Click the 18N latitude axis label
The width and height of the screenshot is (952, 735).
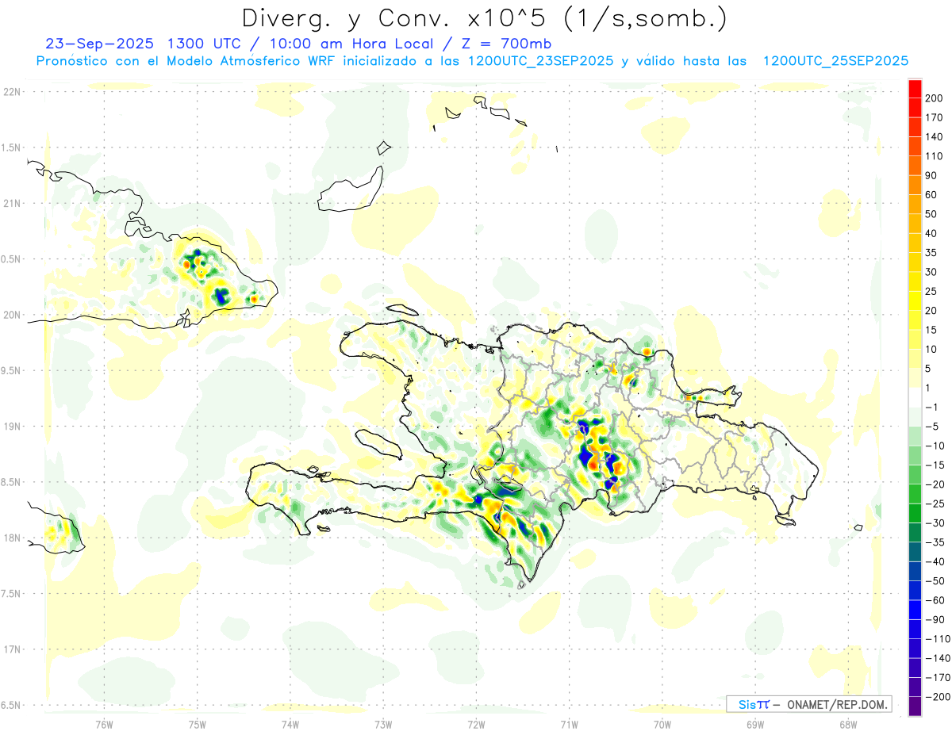click(x=12, y=538)
